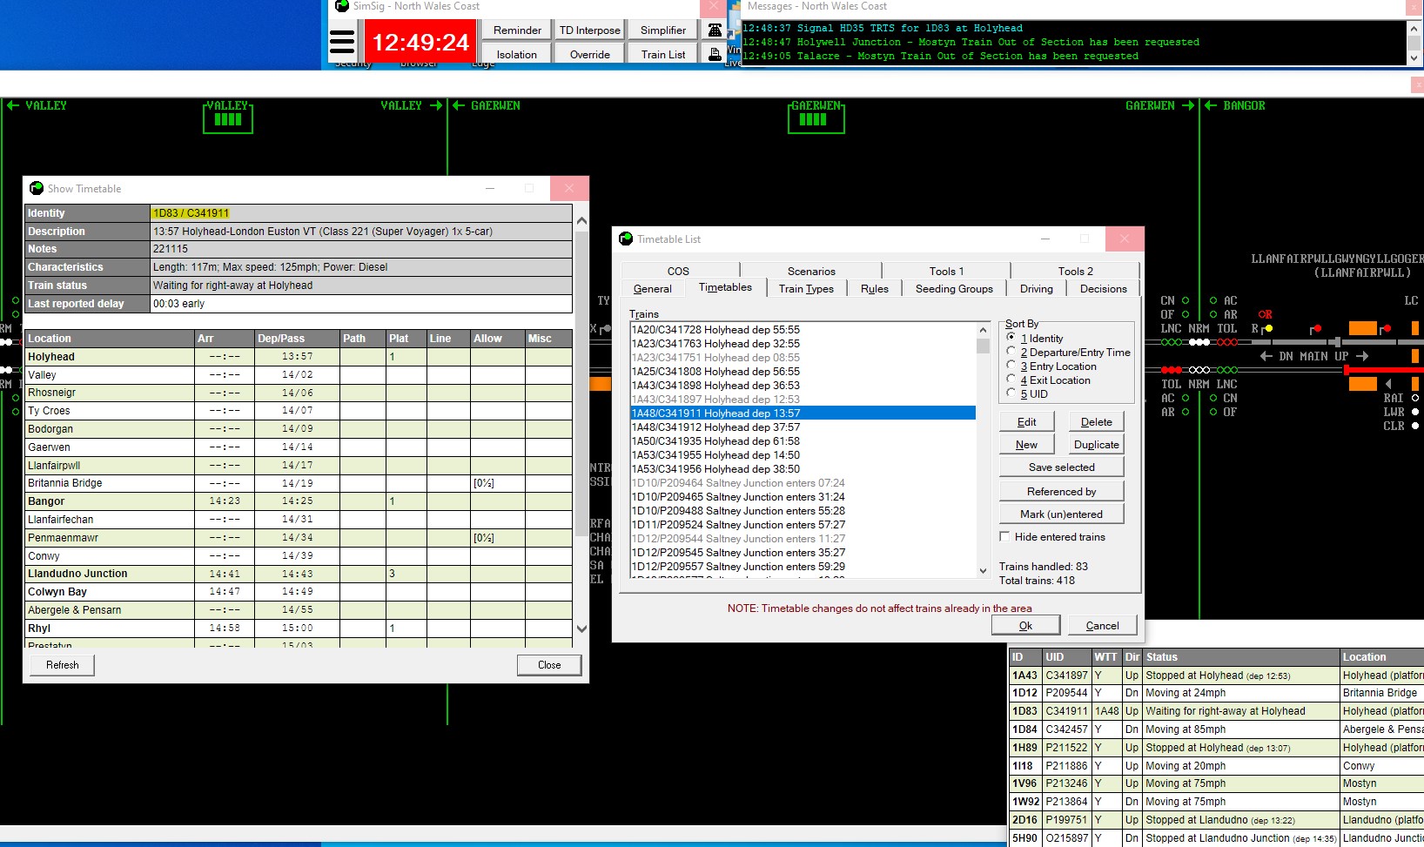Select Sort By UID radio button
The height and width of the screenshot is (847, 1424).
point(1011,393)
